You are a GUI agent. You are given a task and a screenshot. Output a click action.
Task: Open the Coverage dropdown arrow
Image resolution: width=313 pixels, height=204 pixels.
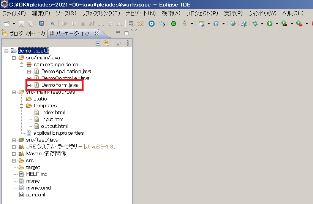292,24
